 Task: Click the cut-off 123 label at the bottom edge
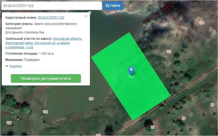(98, 135)
